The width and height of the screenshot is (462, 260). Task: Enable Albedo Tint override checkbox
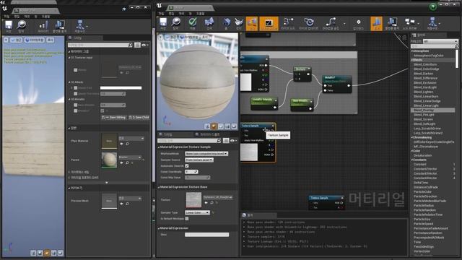(x=76, y=88)
